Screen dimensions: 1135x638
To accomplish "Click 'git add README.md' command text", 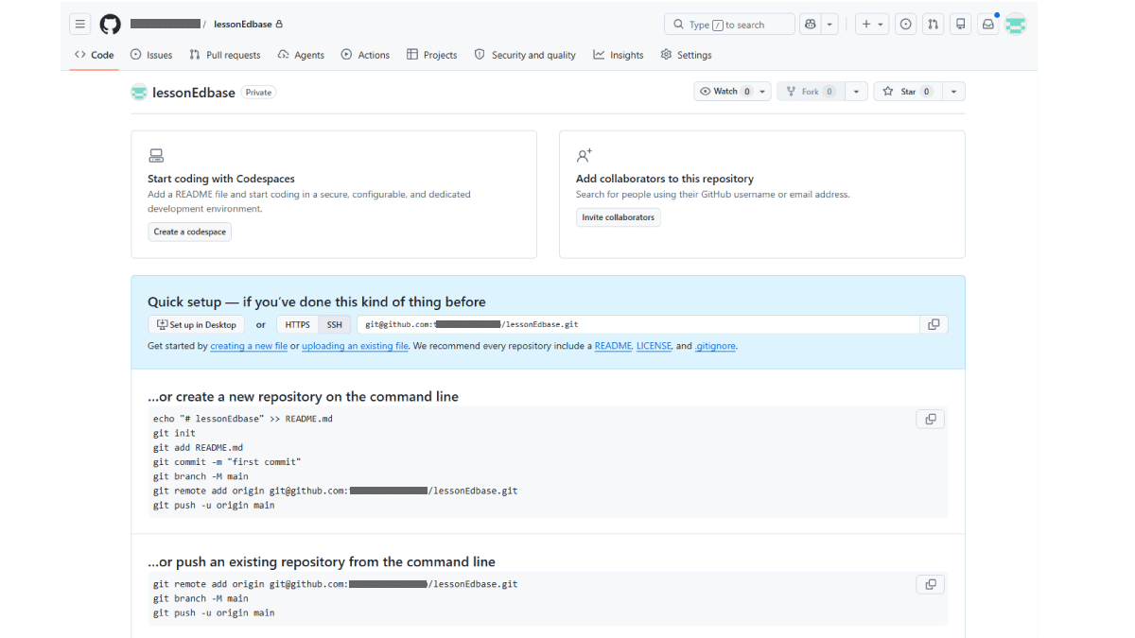I will (198, 448).
